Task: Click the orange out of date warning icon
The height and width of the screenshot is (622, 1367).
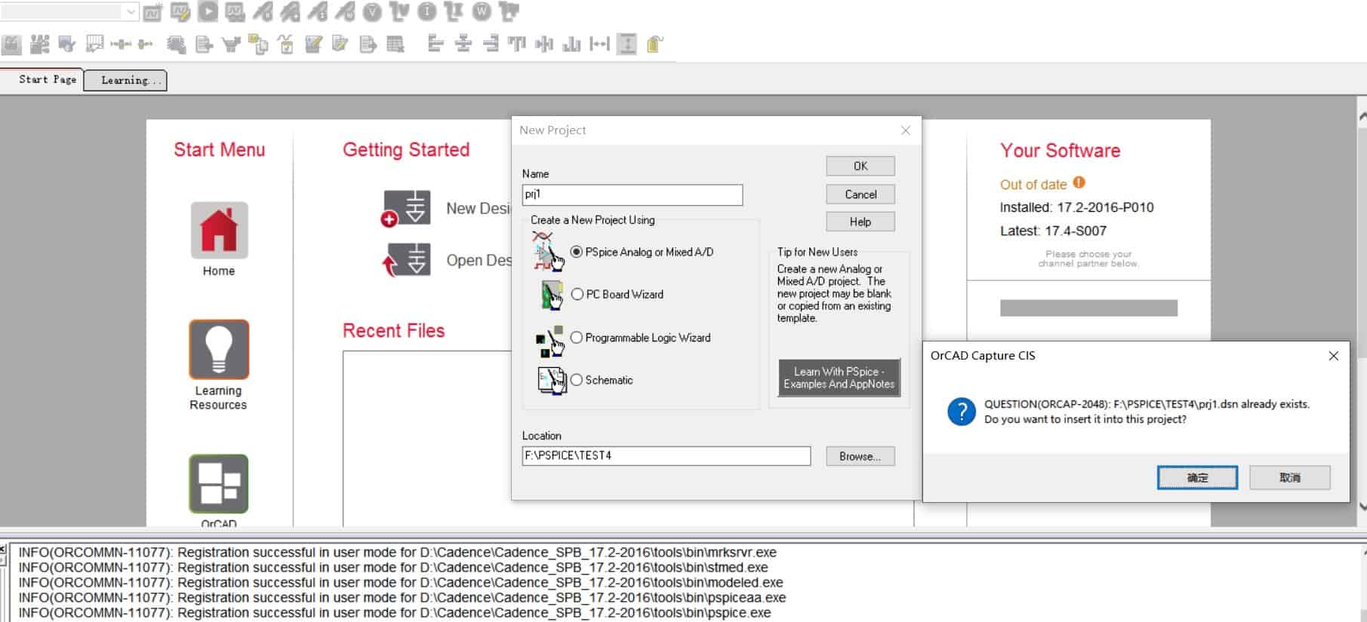Action: [1079, 182]
